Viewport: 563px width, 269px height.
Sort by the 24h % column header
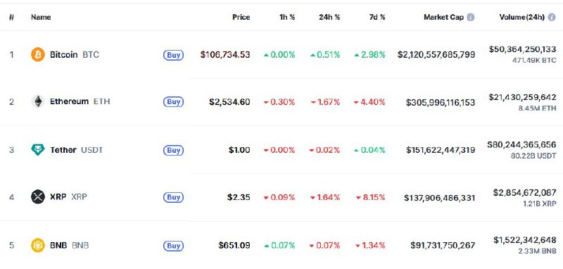329,17
